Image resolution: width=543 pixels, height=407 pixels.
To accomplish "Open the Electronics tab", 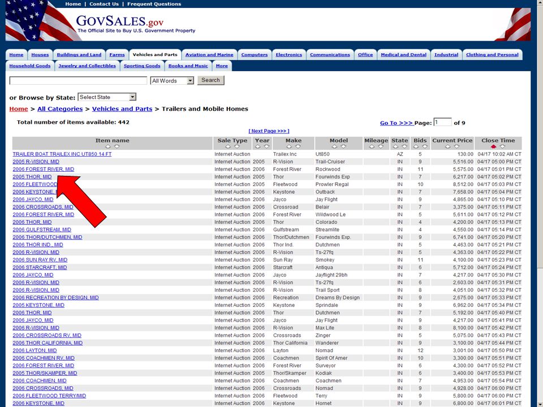I will 289,55.
